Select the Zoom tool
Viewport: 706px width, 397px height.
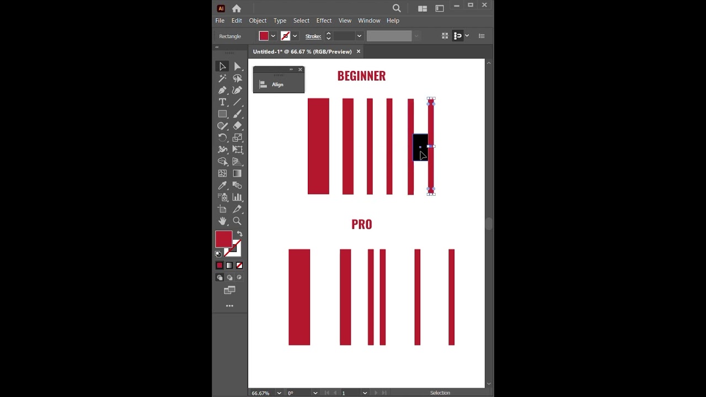pyautogui.click(x=237, y=221)
